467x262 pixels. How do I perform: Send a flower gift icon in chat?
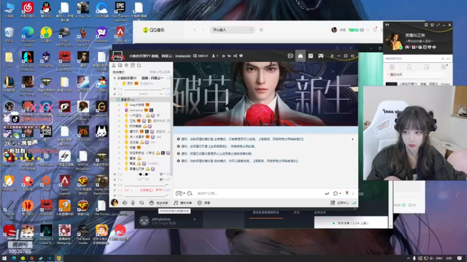click(x=347, y=193)
